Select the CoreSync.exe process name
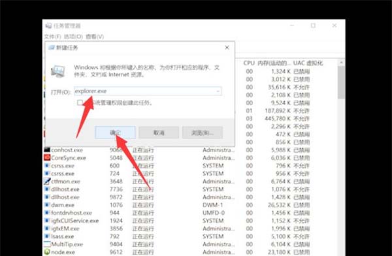 point(69,158)
